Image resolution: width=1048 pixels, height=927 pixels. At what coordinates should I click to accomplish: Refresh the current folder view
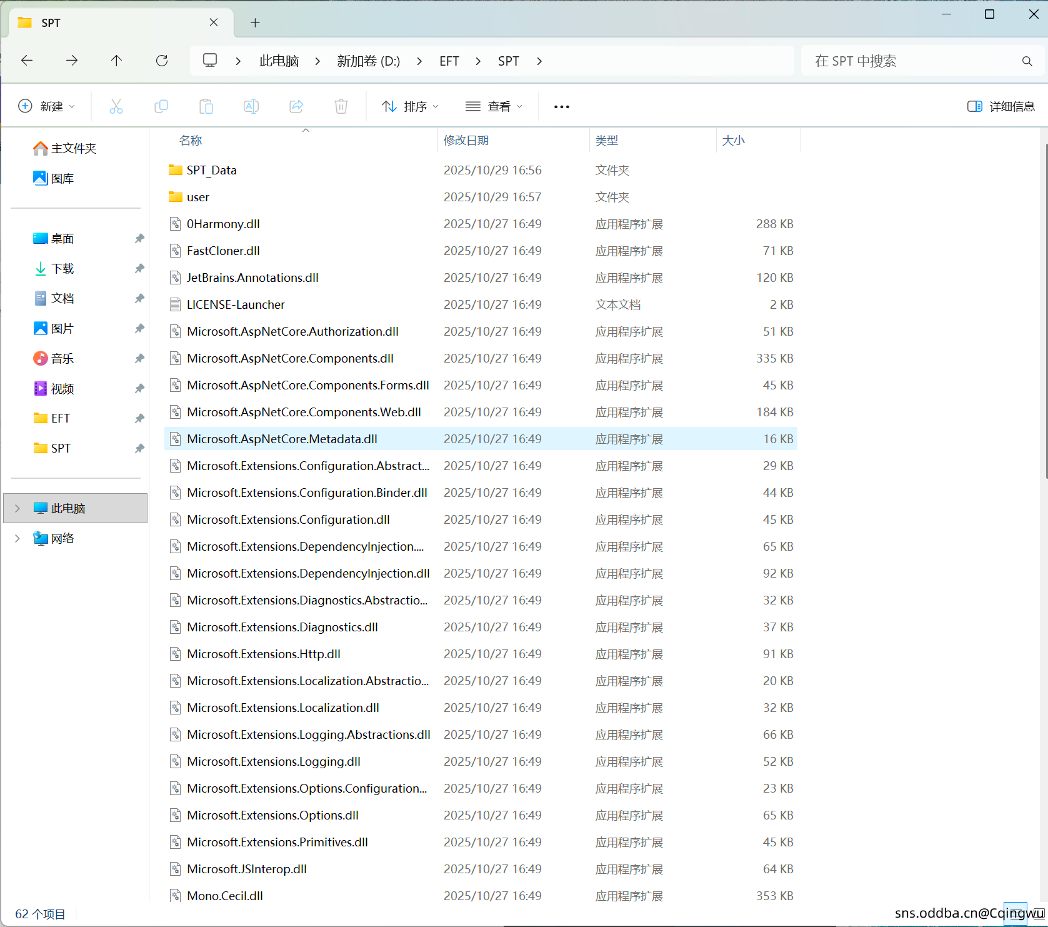(162, 61)
